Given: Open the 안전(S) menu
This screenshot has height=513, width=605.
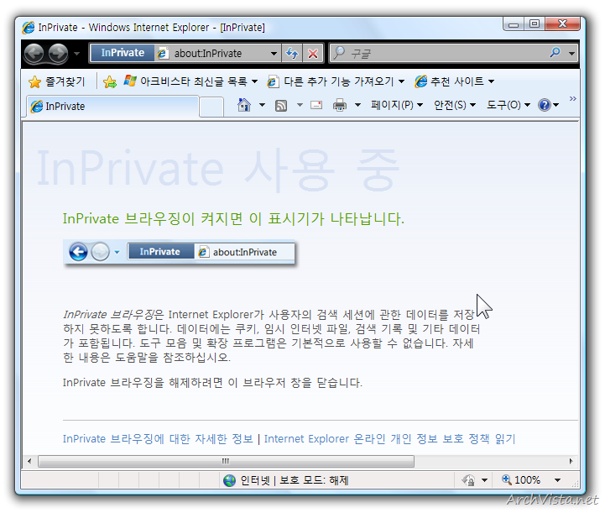Looking at the screenshot, I should pyautogui.click(x=455, y=105).
